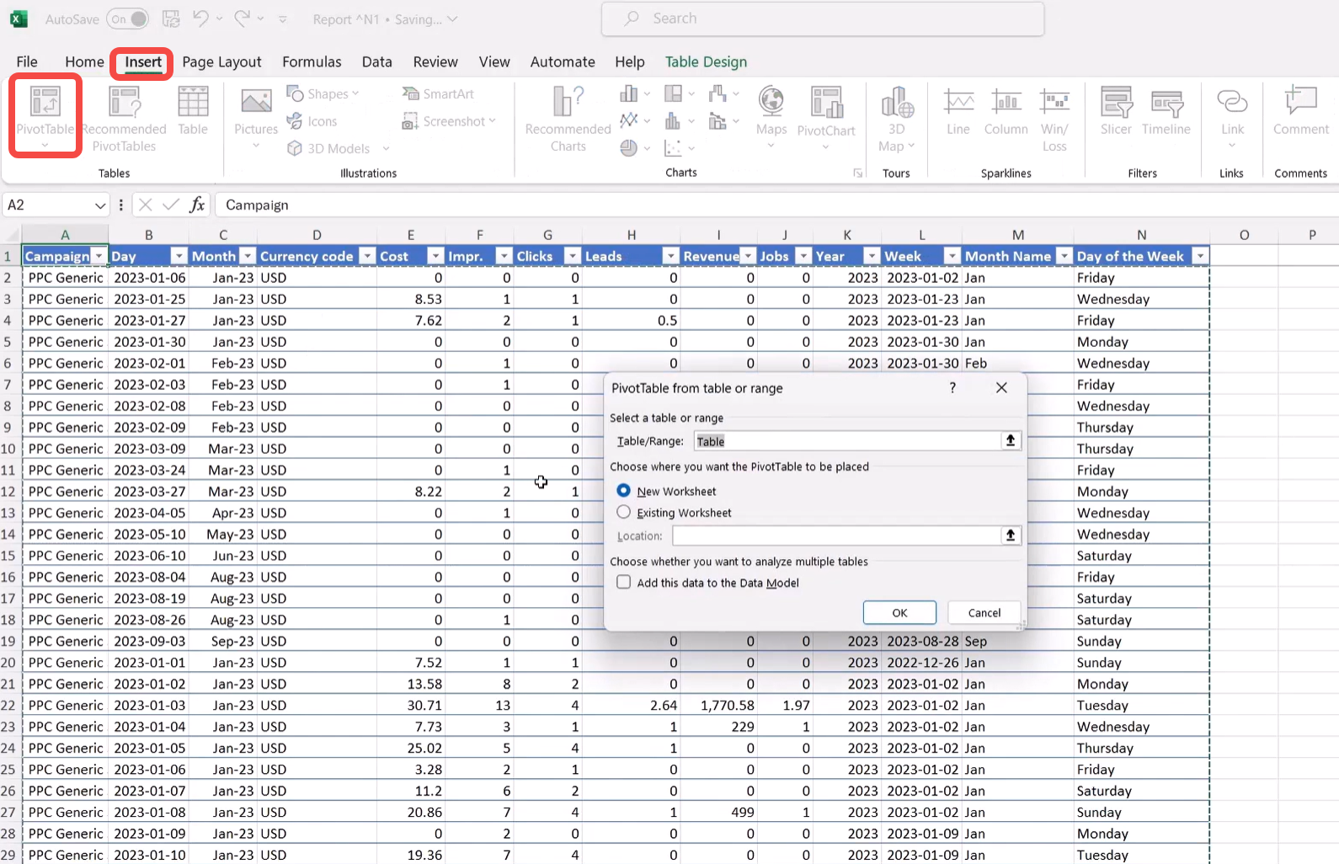The width and height of the screenshot is (1339, 864).
Task: Click the Save icon in title bar
Action: pos(171,19)
